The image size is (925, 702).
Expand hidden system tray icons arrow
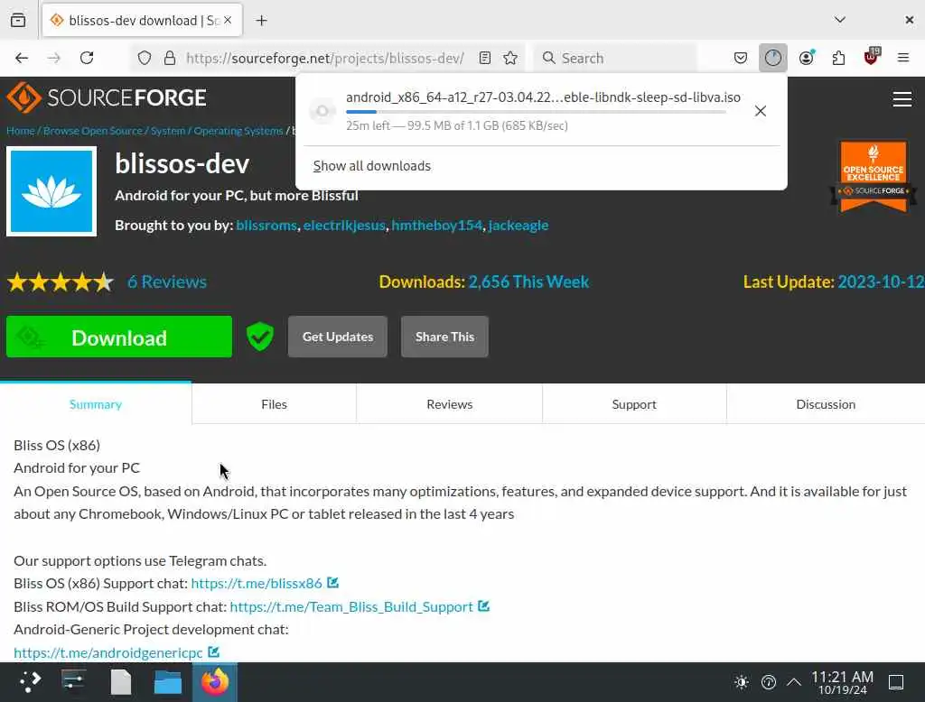[794, 682]
